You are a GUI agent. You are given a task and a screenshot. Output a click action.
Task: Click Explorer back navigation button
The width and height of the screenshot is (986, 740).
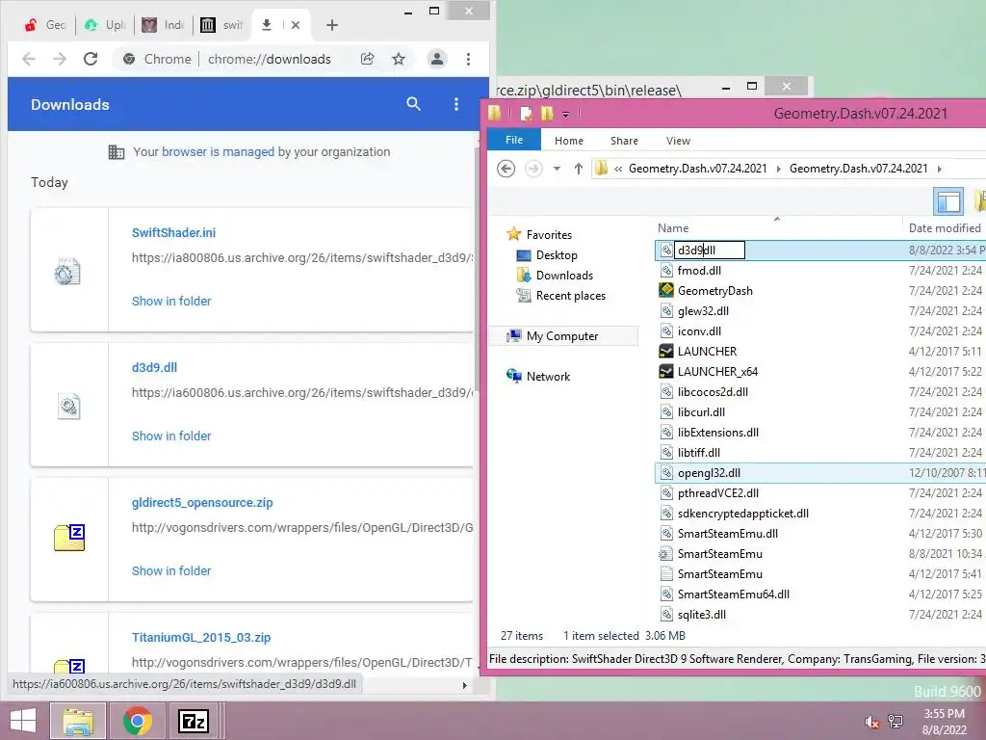click(506, 169)
